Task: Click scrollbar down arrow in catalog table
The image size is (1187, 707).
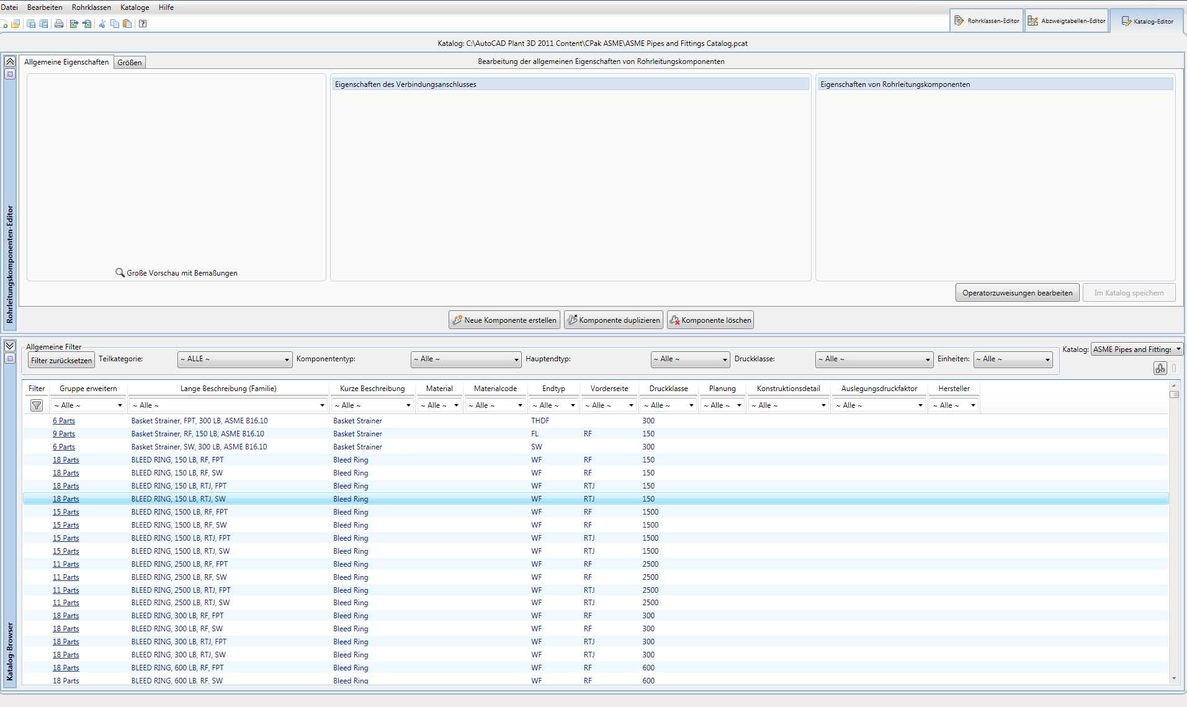Action: coord(1174,678)
